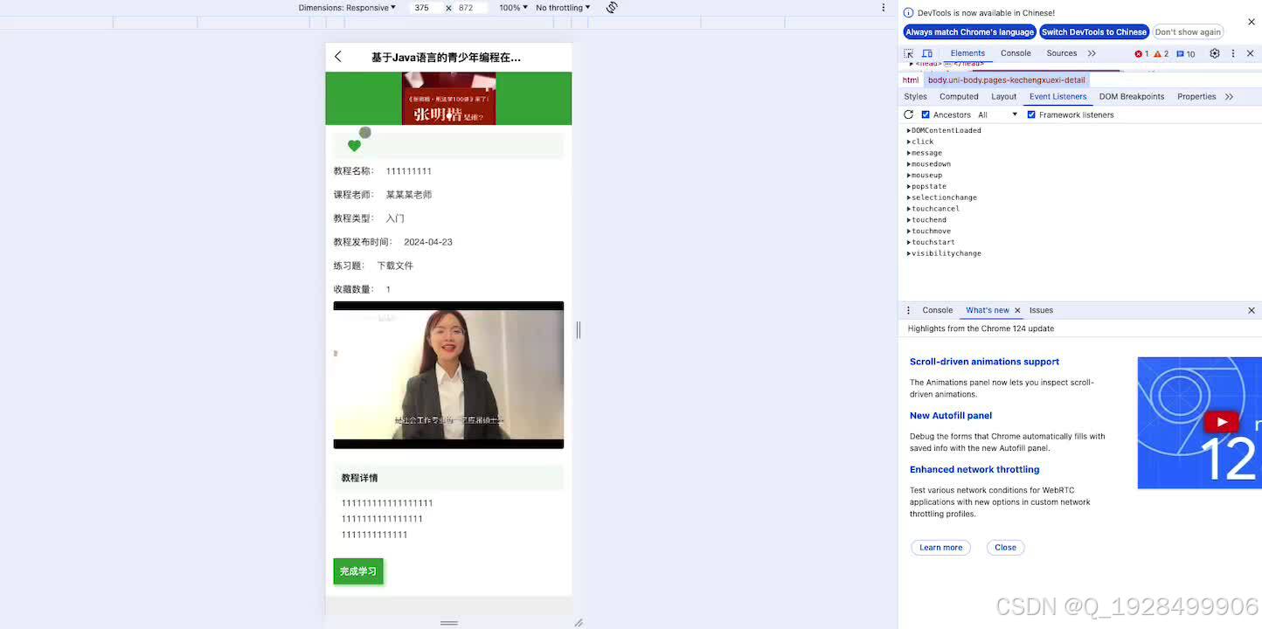Rotate the device viewport orientation
Image resolution: width=1262 pixels, height=629 pixels.
(x=612, y=7)
